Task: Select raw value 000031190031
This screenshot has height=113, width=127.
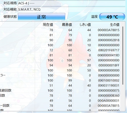Action: [109, 85]
